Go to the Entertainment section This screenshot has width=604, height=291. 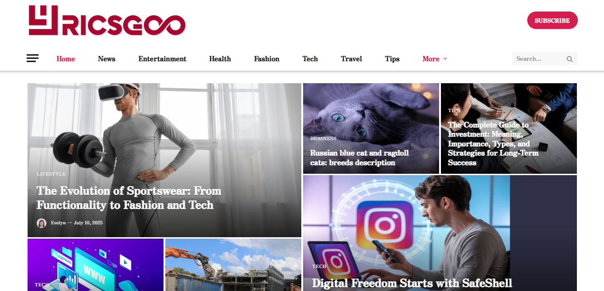coord(163,59)
